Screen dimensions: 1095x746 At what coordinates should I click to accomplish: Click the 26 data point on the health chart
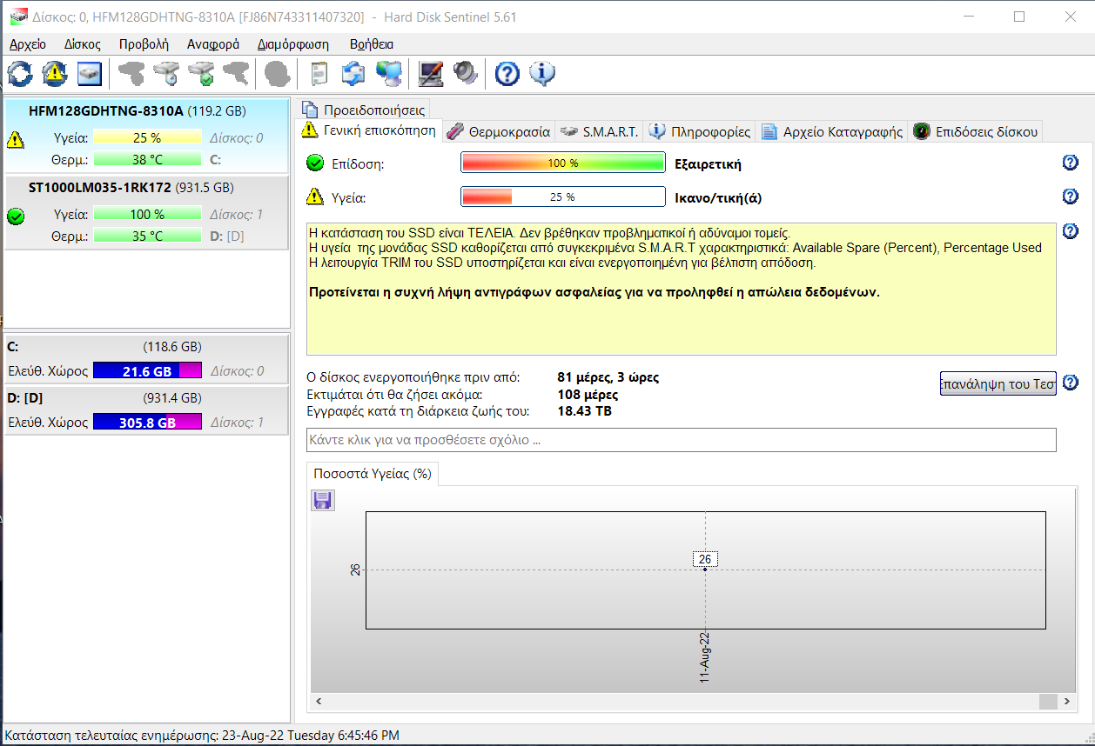click(705, 569)
